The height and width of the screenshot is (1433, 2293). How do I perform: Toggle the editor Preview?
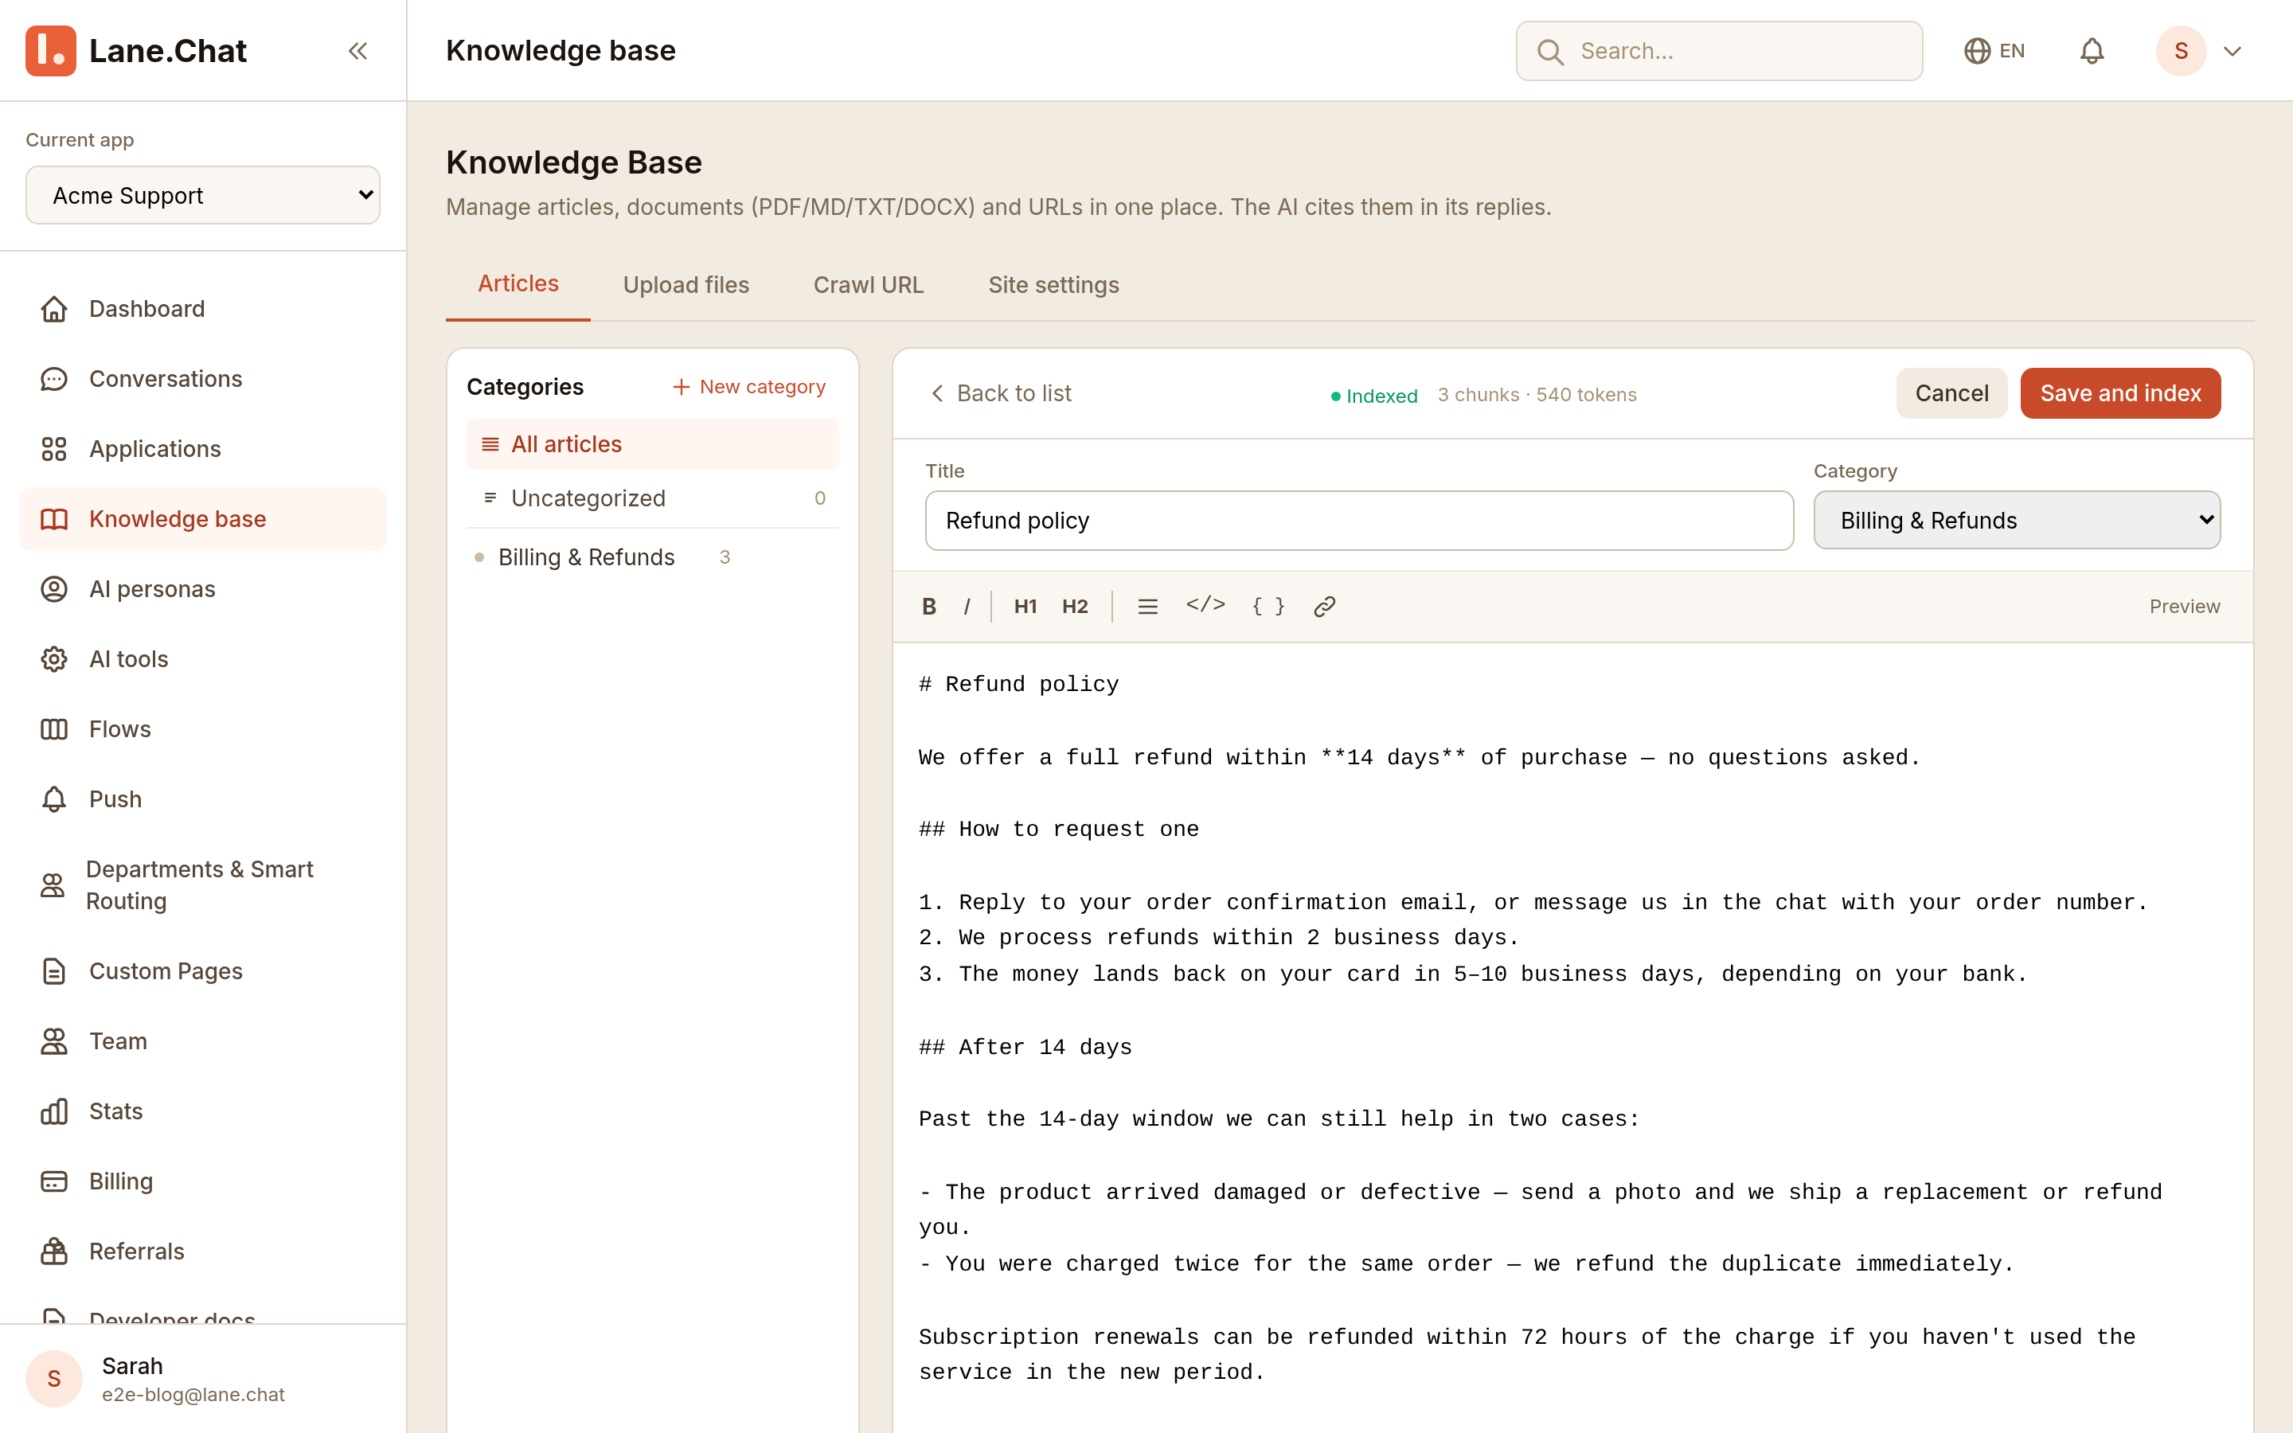point(2184,607)
